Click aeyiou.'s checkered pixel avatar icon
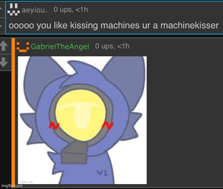 (x=14, y=9)
